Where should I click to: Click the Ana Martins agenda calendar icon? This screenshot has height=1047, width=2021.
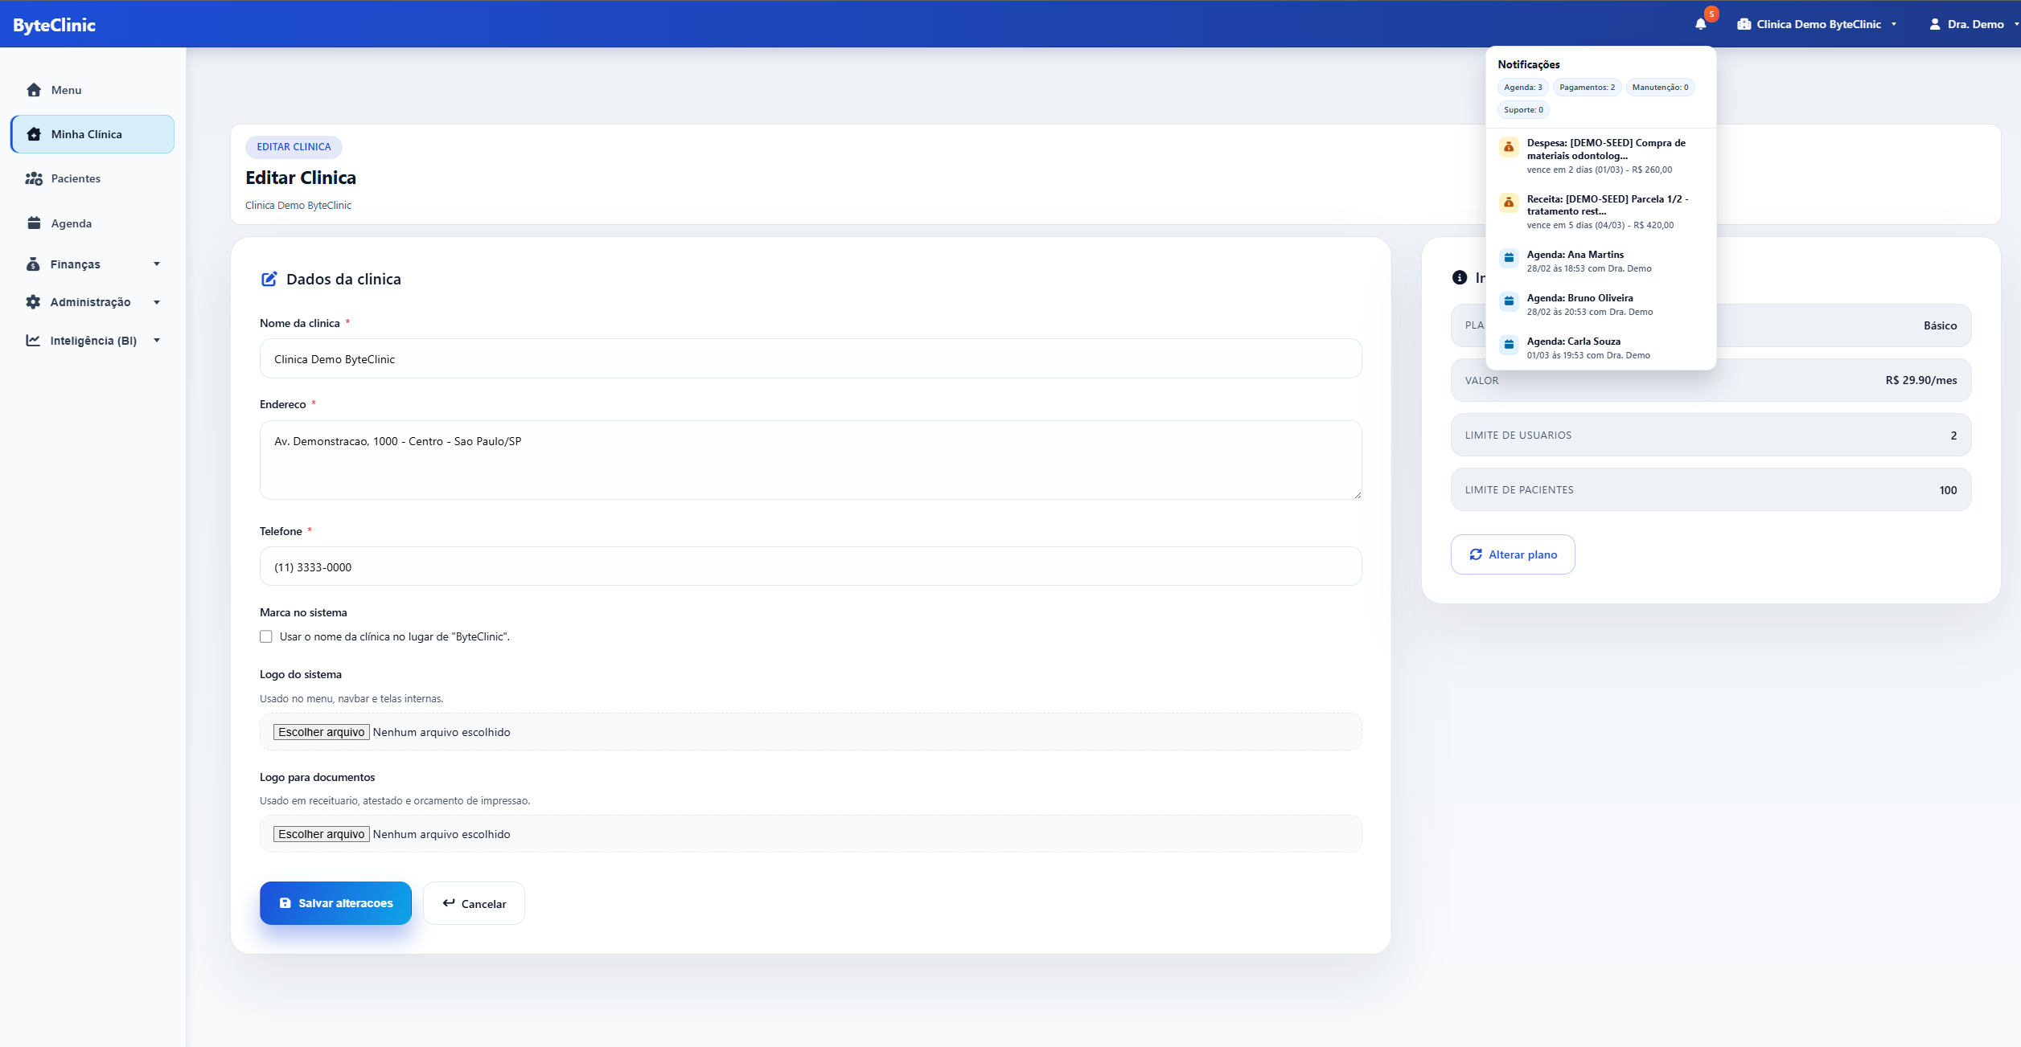pyautogui.click(x=1509, y=258)
